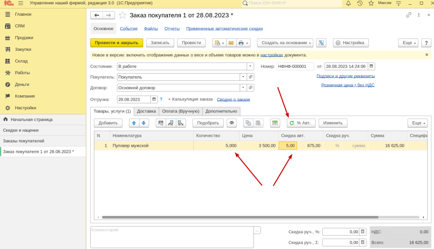Switch to Дополнительно tab
This screenshot has width=434, height=249.
pyautogui.click(x=221, y=111)
